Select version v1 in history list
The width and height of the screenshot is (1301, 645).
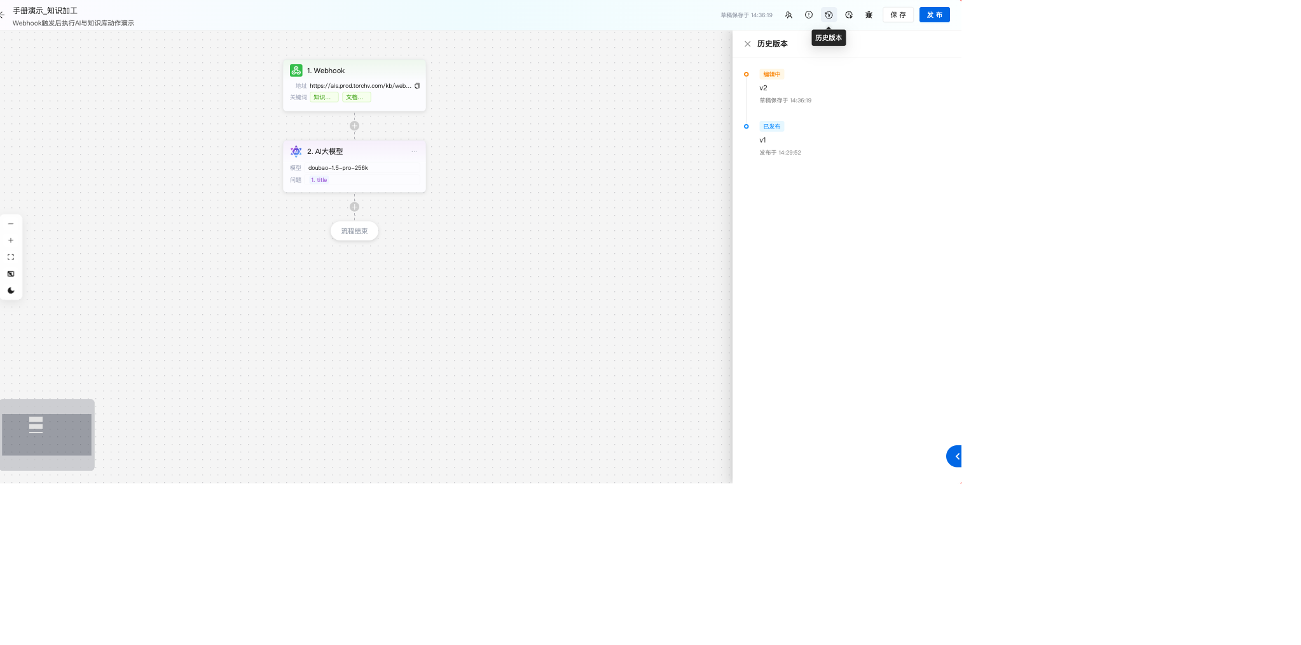click(x=762, y=140)
